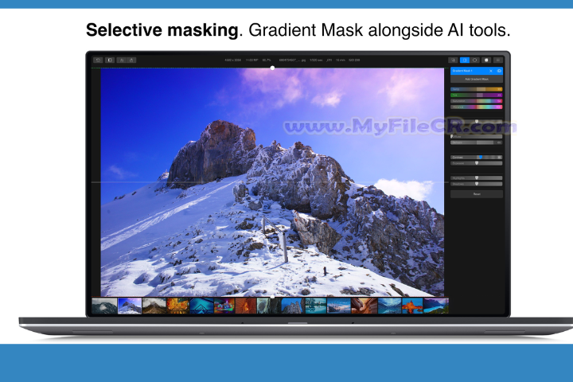
Task: Open the camera presets icon
Action: pyautogui.click(x=486, y=60)
